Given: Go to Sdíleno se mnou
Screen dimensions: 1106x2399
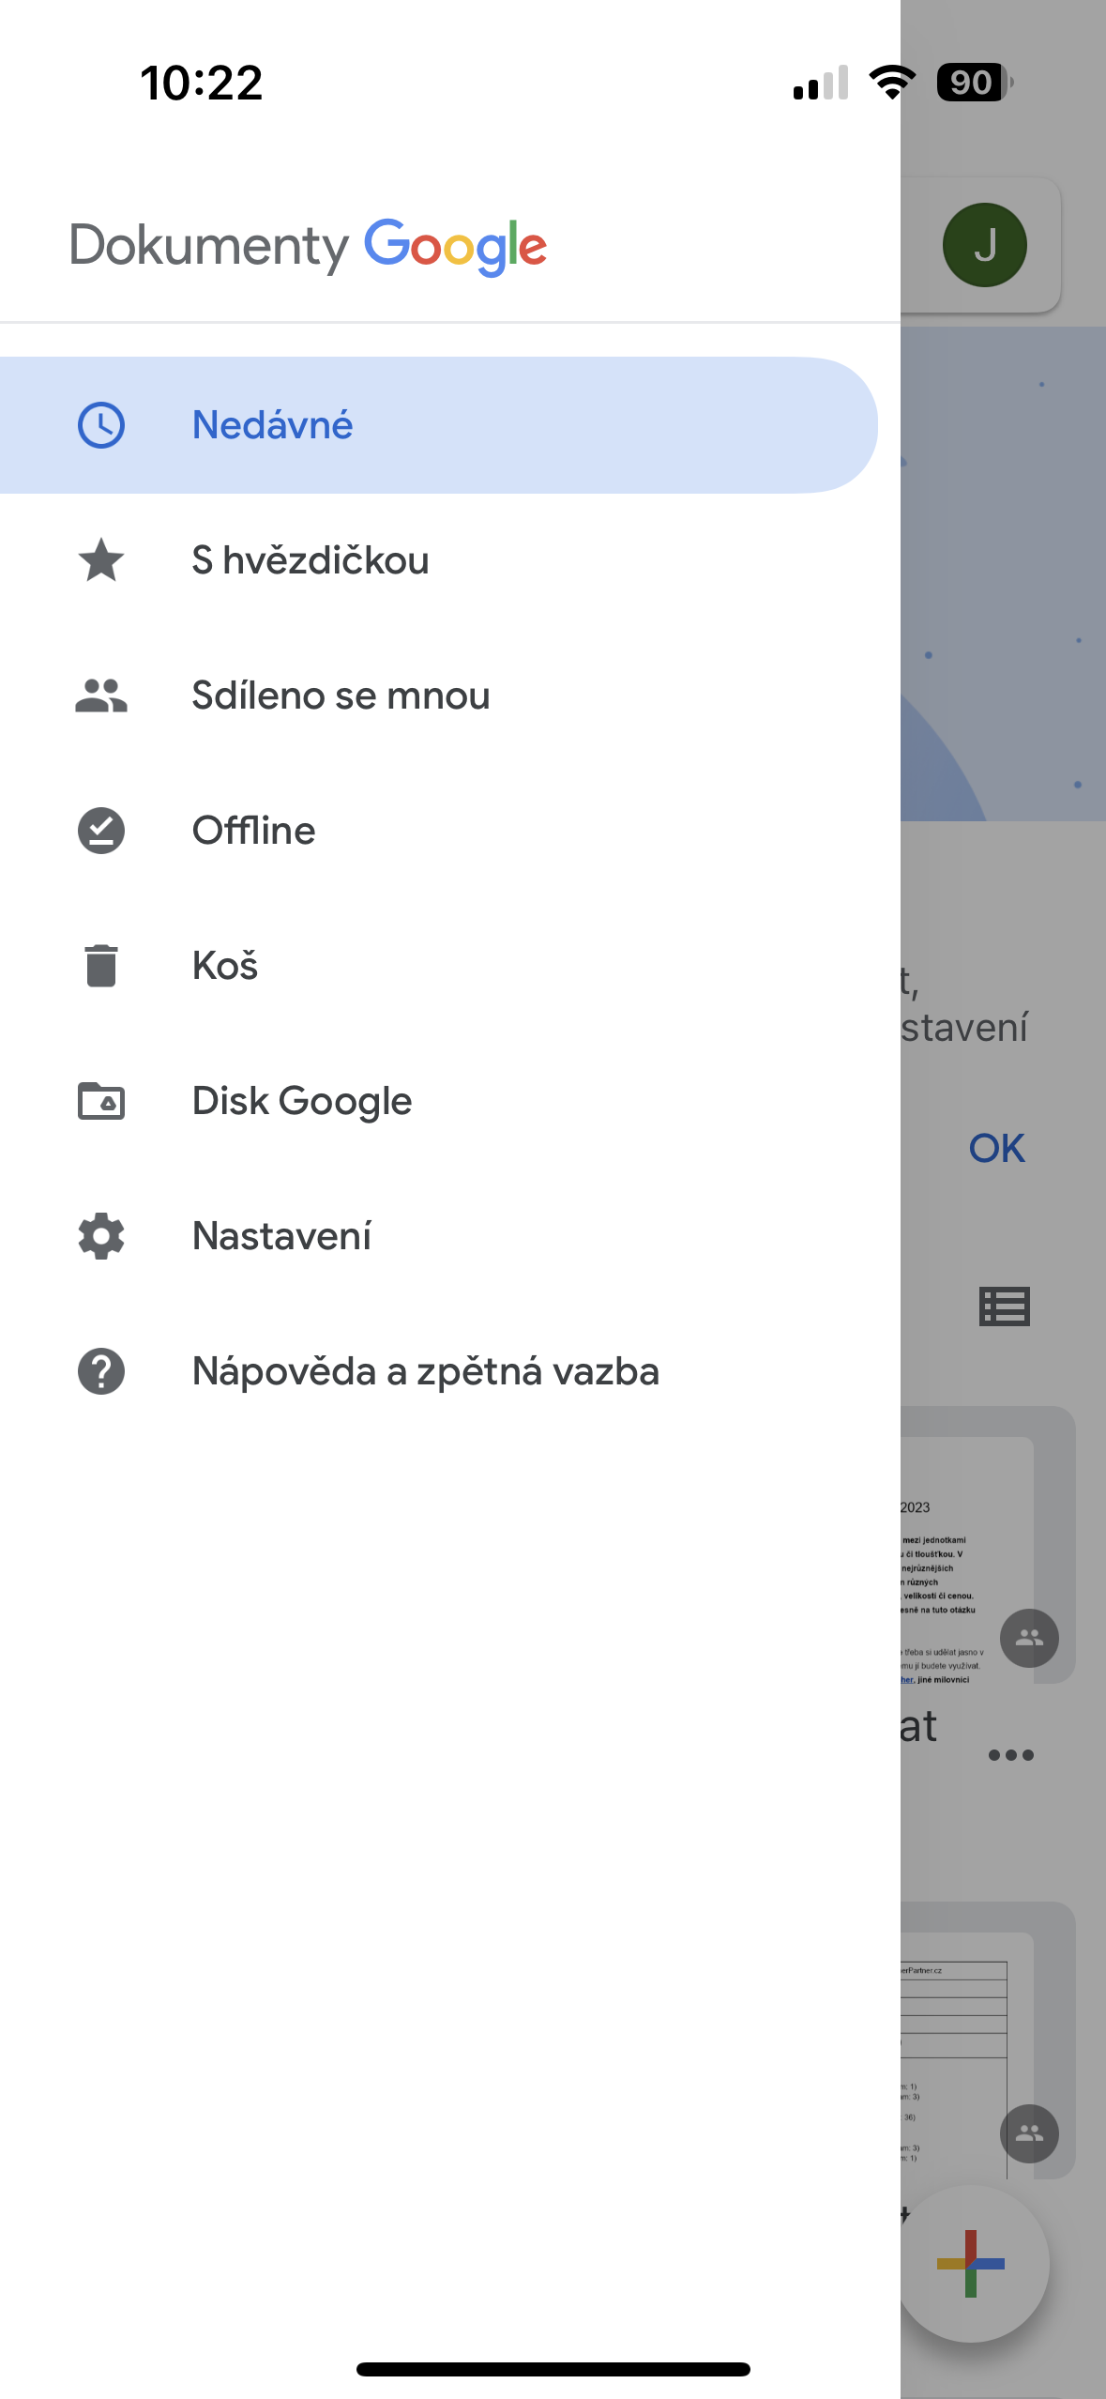Looking at the screenshot, I should [x=341, y=695].
